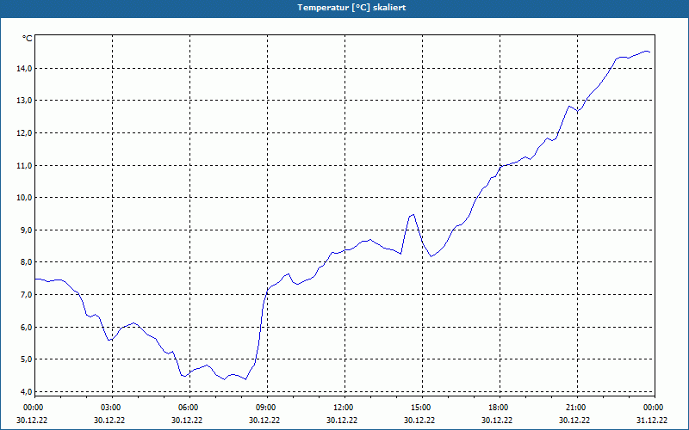Screen dimensions: 689x430
Task: Click the 06:00 time label
Action: 188,408
